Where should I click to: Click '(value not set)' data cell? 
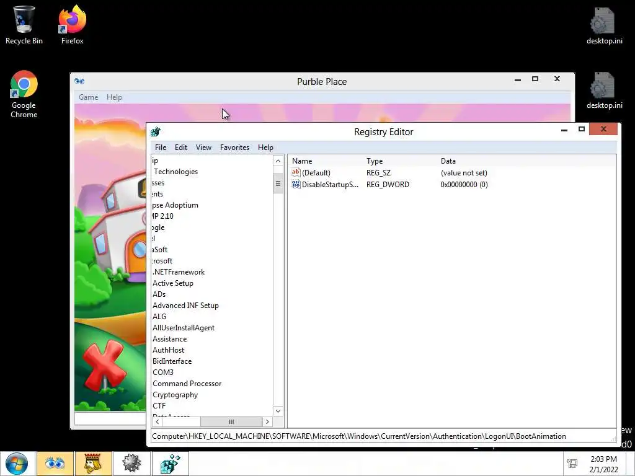(x=464, y=173)
